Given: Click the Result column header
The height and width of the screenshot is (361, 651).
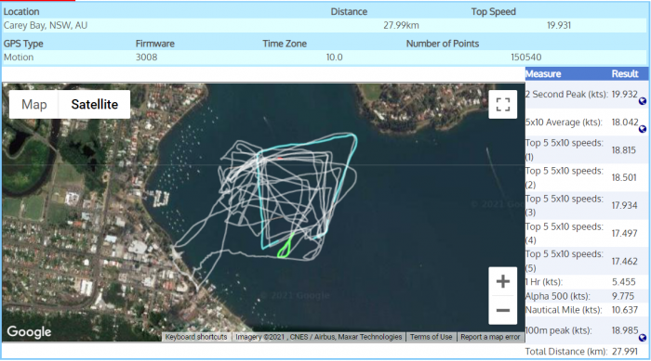Looking at the screenshot, I should 625,73.
